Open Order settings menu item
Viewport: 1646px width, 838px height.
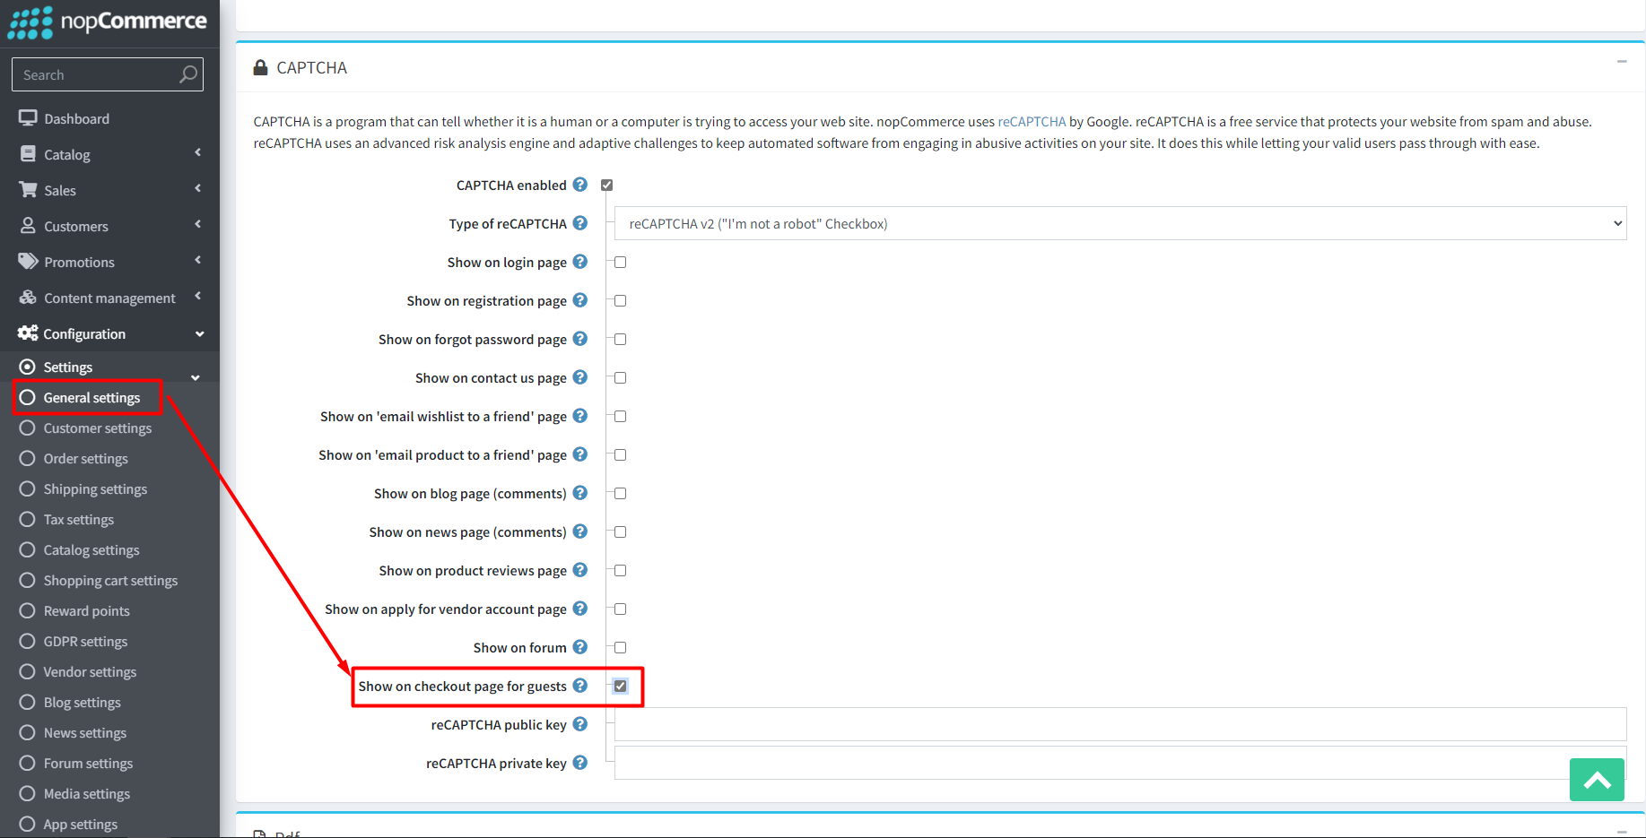(x=85, y=458)
